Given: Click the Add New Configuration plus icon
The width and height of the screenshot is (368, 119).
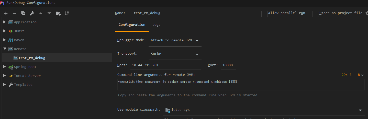Looking at the screenshot, I should [6, 13].
